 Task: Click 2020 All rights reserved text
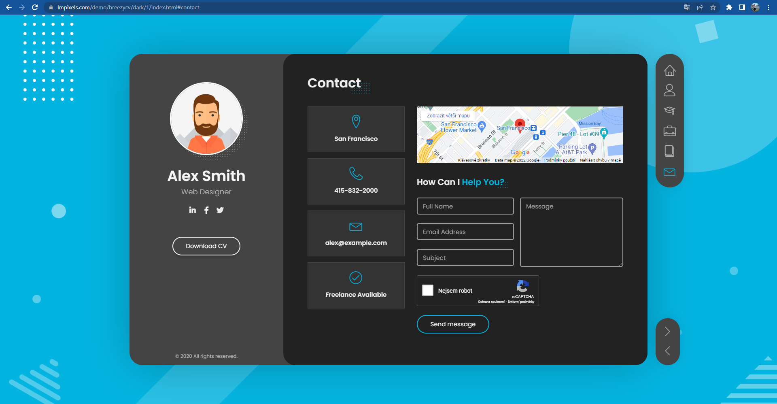pos(206,356)
